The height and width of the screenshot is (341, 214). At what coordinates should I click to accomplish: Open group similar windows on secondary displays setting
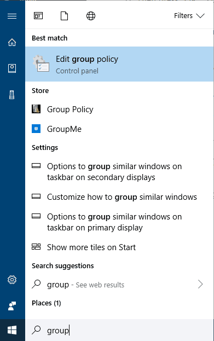pyautogui.click(x=119, y=172)
